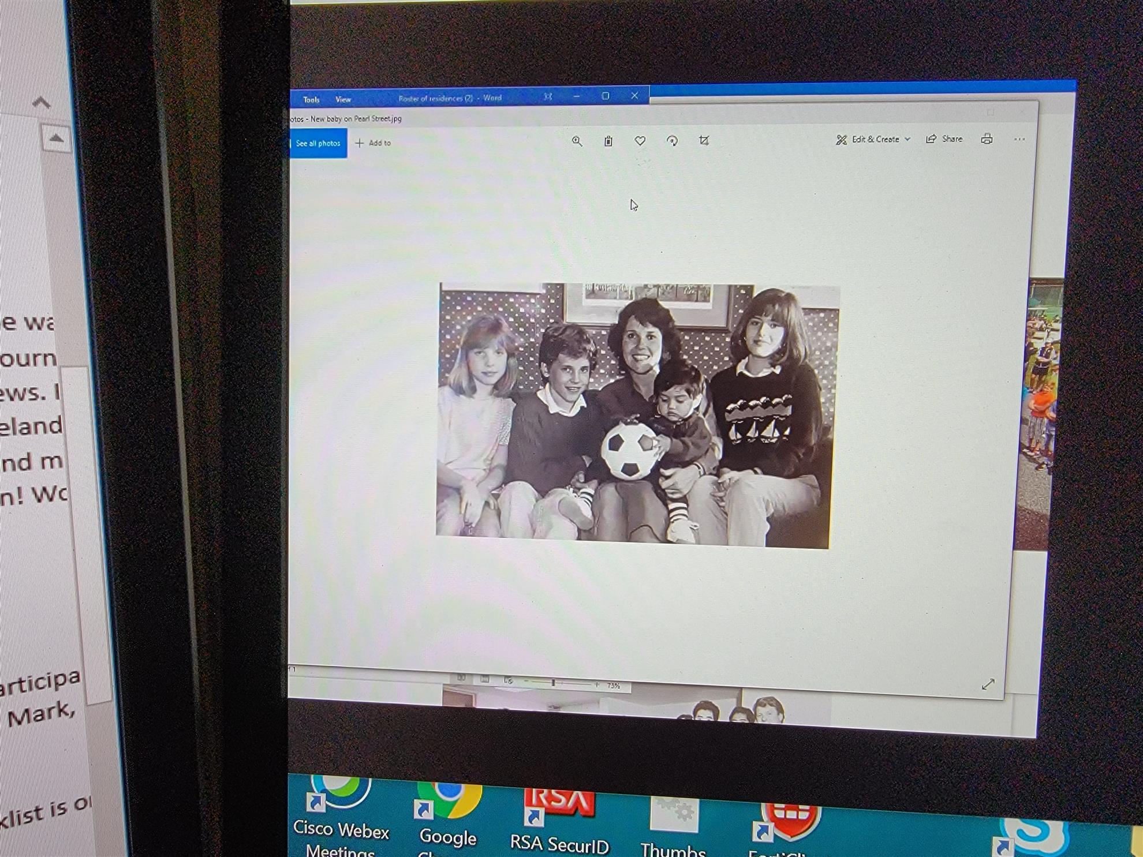The width and height of the screenshot is (1143, 857).
Task: Print the photo with printer icon
Action: (987, 139)
